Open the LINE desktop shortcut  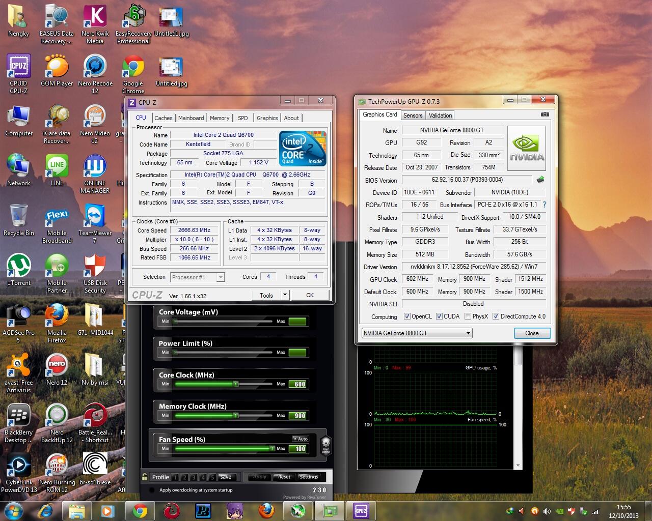57,170
